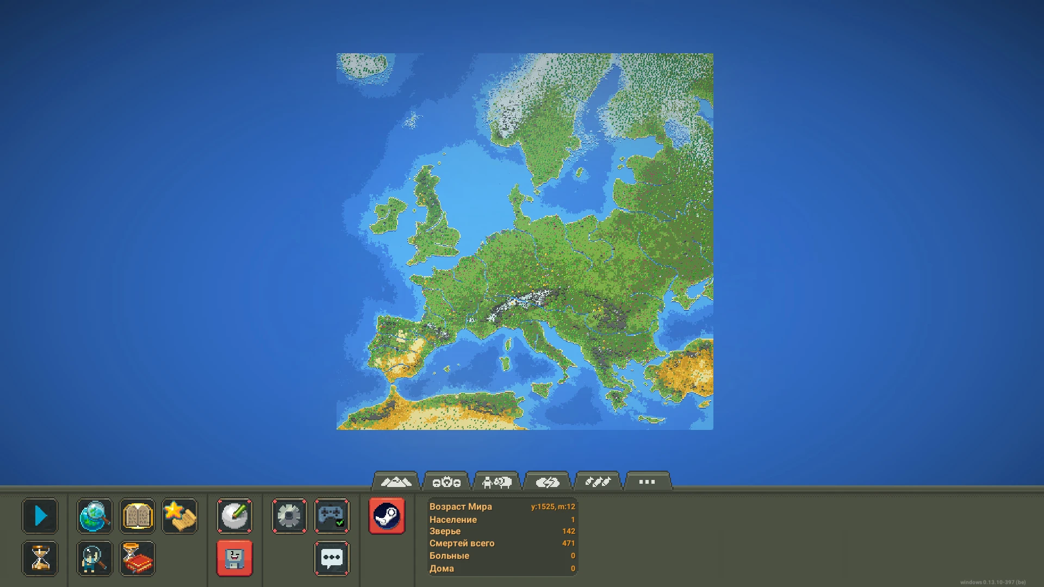Screen dimensions: 1044x587
Task: Open the map editor pencil icon
Action: [x=234, y=516]
